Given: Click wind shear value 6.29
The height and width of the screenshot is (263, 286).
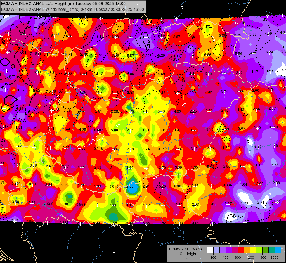Looking at the screenshot, I should [x=269, y=52].
